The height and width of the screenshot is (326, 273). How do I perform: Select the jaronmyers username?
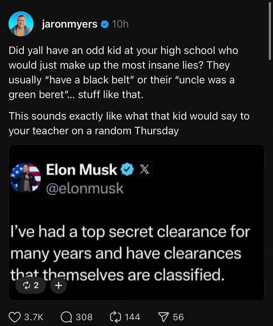(69, 25)
